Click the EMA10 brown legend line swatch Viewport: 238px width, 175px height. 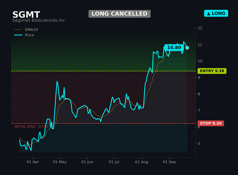tap(18, 30)
